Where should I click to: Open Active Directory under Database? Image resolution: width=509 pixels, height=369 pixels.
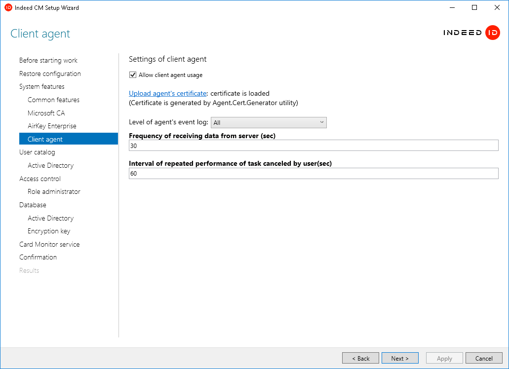(51, 218)
